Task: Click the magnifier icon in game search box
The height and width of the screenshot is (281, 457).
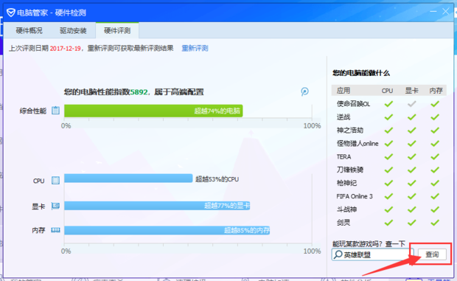Action: 338,254
